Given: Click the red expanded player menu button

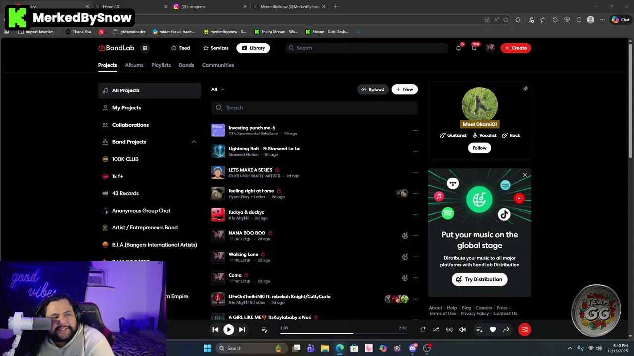Looking at the screenshot, I should tap(525, 330).
